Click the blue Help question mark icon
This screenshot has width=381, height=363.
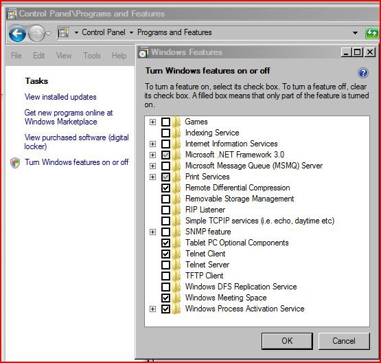pos(363,72)
